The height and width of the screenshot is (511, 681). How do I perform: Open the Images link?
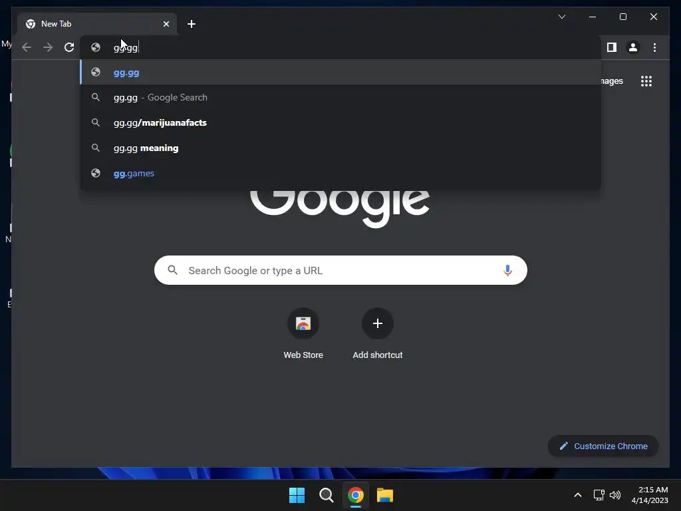612,81
